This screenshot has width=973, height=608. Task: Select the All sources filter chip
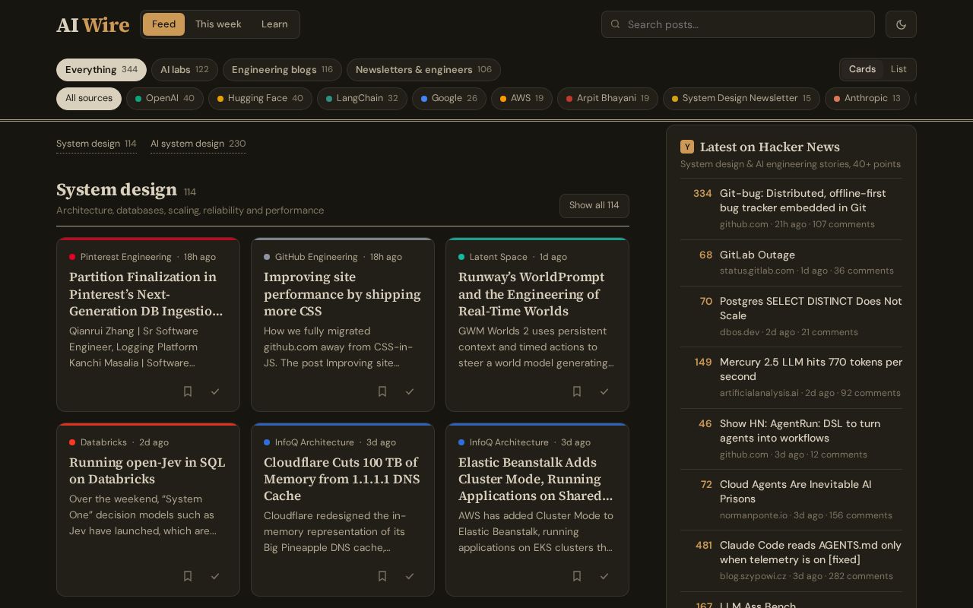pos(89,99)
